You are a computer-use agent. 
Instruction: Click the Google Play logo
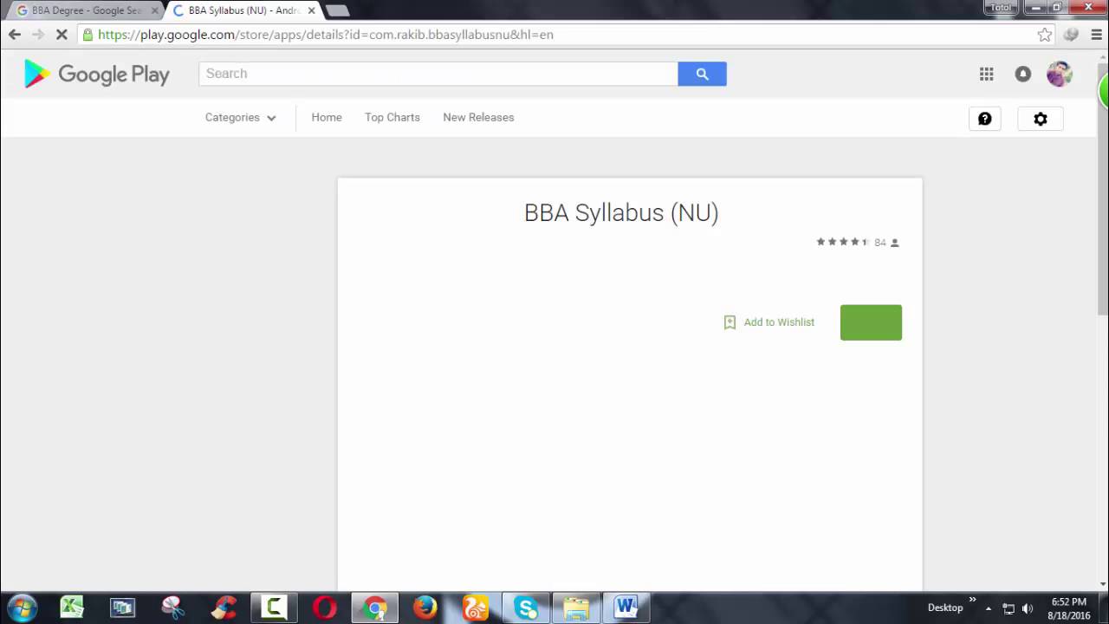point(97,75)
